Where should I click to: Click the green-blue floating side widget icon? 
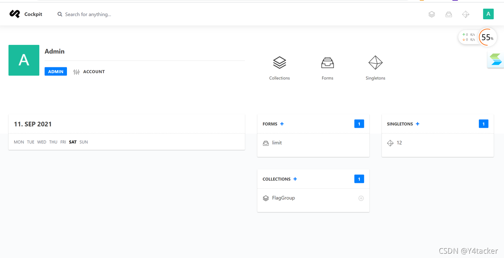tap(496, 60)
